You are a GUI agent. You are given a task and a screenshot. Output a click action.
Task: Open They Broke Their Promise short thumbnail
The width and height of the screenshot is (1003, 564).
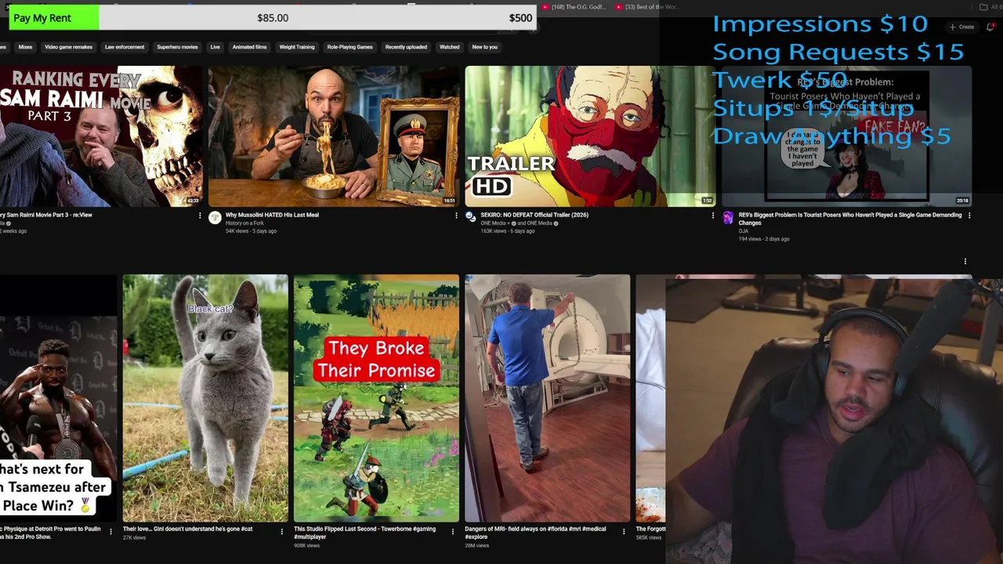(x=376, y=398)
